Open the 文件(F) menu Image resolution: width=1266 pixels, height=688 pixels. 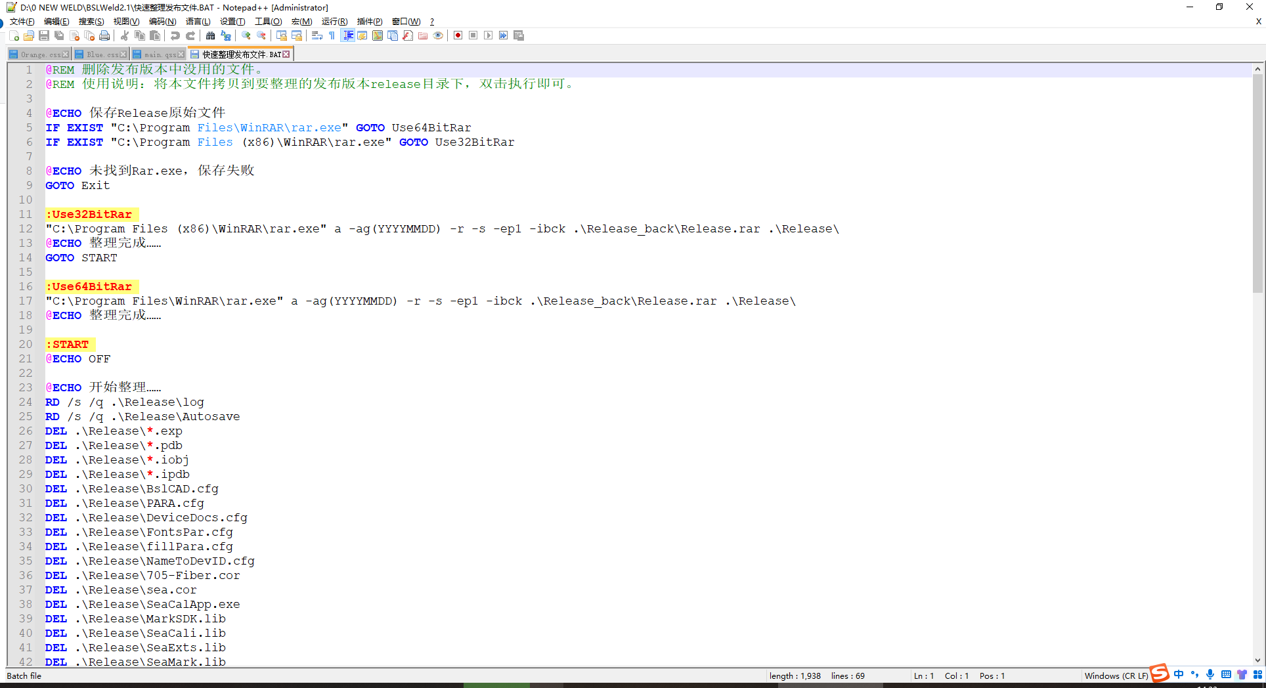[22, 22]
